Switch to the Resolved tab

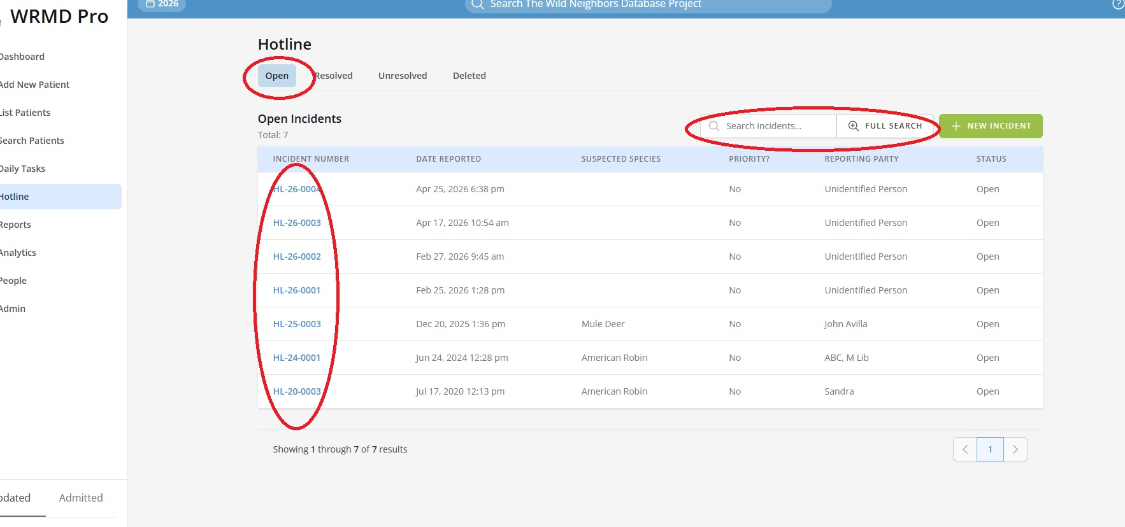(x=333, y=76)
